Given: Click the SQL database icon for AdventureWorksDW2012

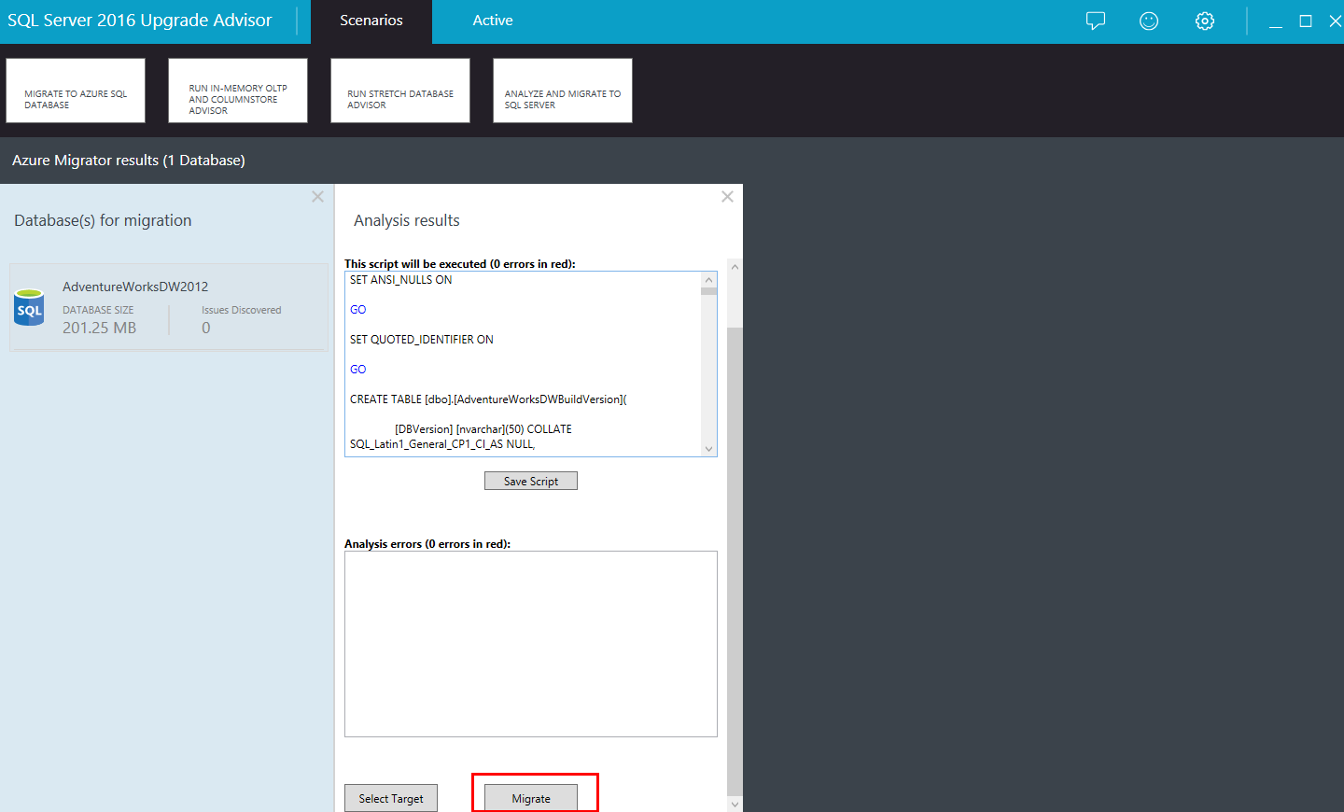Looking at the screenshot, I should coord(29,307).
